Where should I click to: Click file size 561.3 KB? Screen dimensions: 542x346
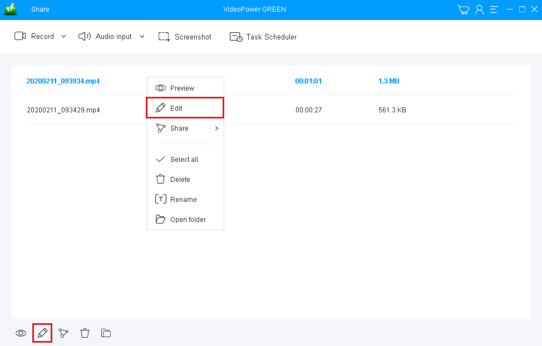click(392, 110)
